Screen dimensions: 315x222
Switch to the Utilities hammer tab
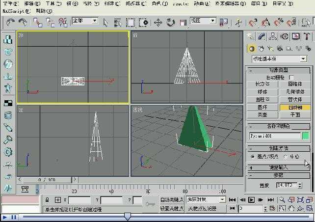point(307,36)
